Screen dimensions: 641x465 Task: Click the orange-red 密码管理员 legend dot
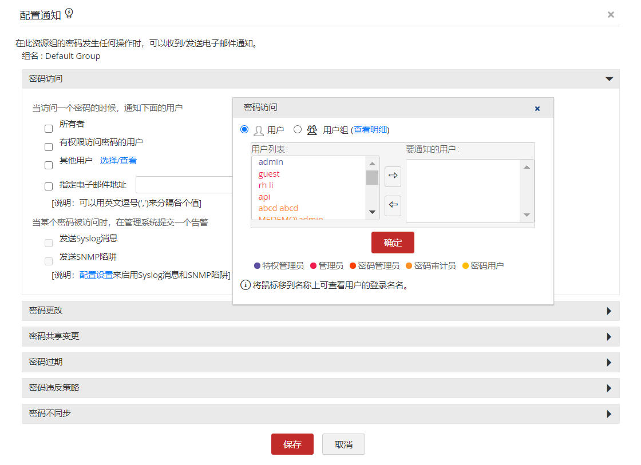[x=353, y=265]
